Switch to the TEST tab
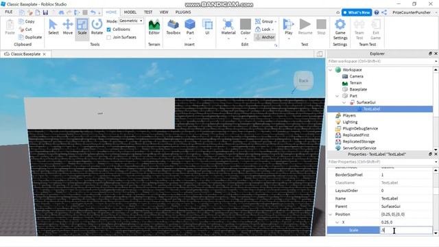 tap(148, 12)
